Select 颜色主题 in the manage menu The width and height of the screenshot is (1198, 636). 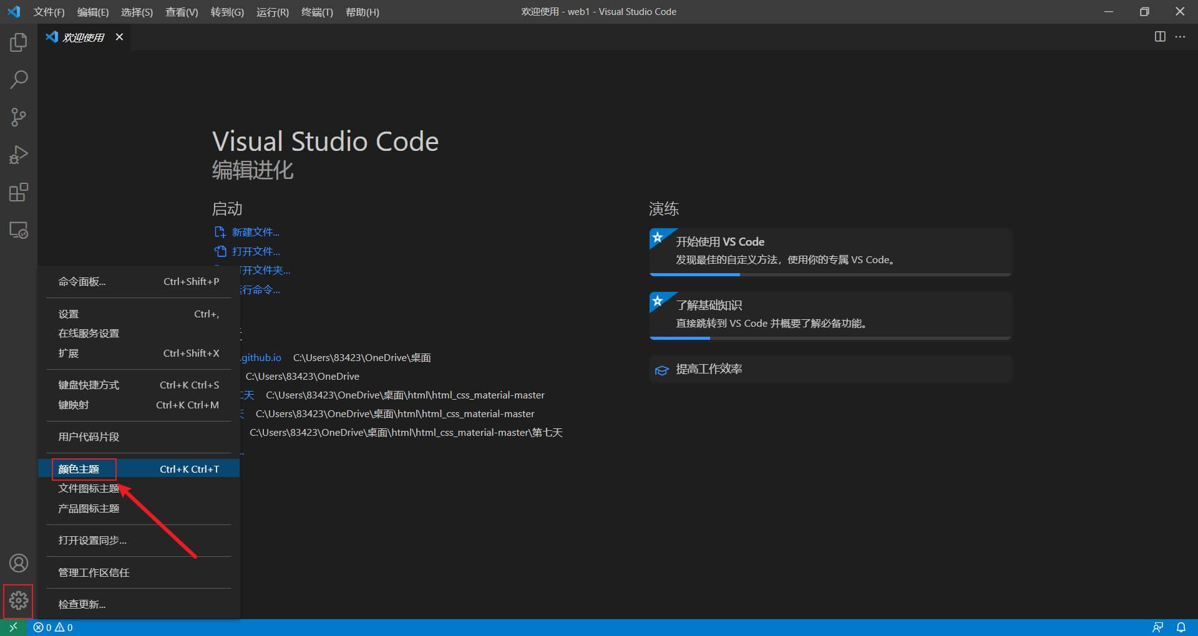(x=139, y=469)
